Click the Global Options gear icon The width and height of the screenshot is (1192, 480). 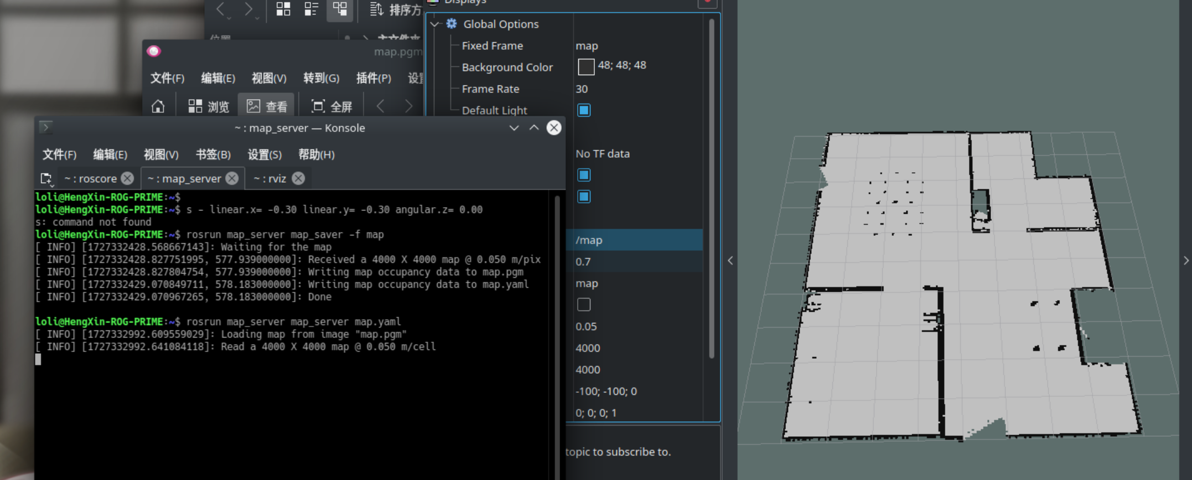tap(452, 24)
